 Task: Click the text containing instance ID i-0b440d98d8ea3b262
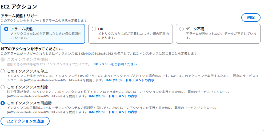tap(100, 54)
